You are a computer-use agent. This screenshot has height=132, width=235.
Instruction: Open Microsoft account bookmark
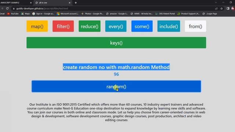click(x=68, y=14)
